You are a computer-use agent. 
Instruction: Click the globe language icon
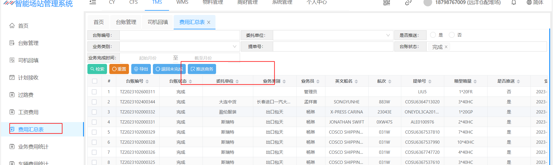coord(529,3)
